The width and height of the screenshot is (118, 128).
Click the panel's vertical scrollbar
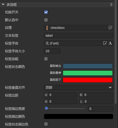point(116,52)
